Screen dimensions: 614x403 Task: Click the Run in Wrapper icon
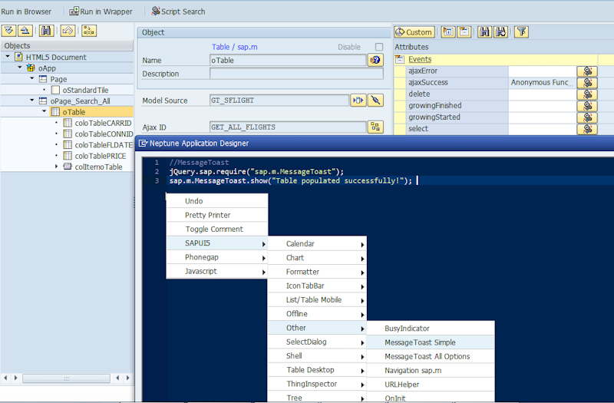74,12
